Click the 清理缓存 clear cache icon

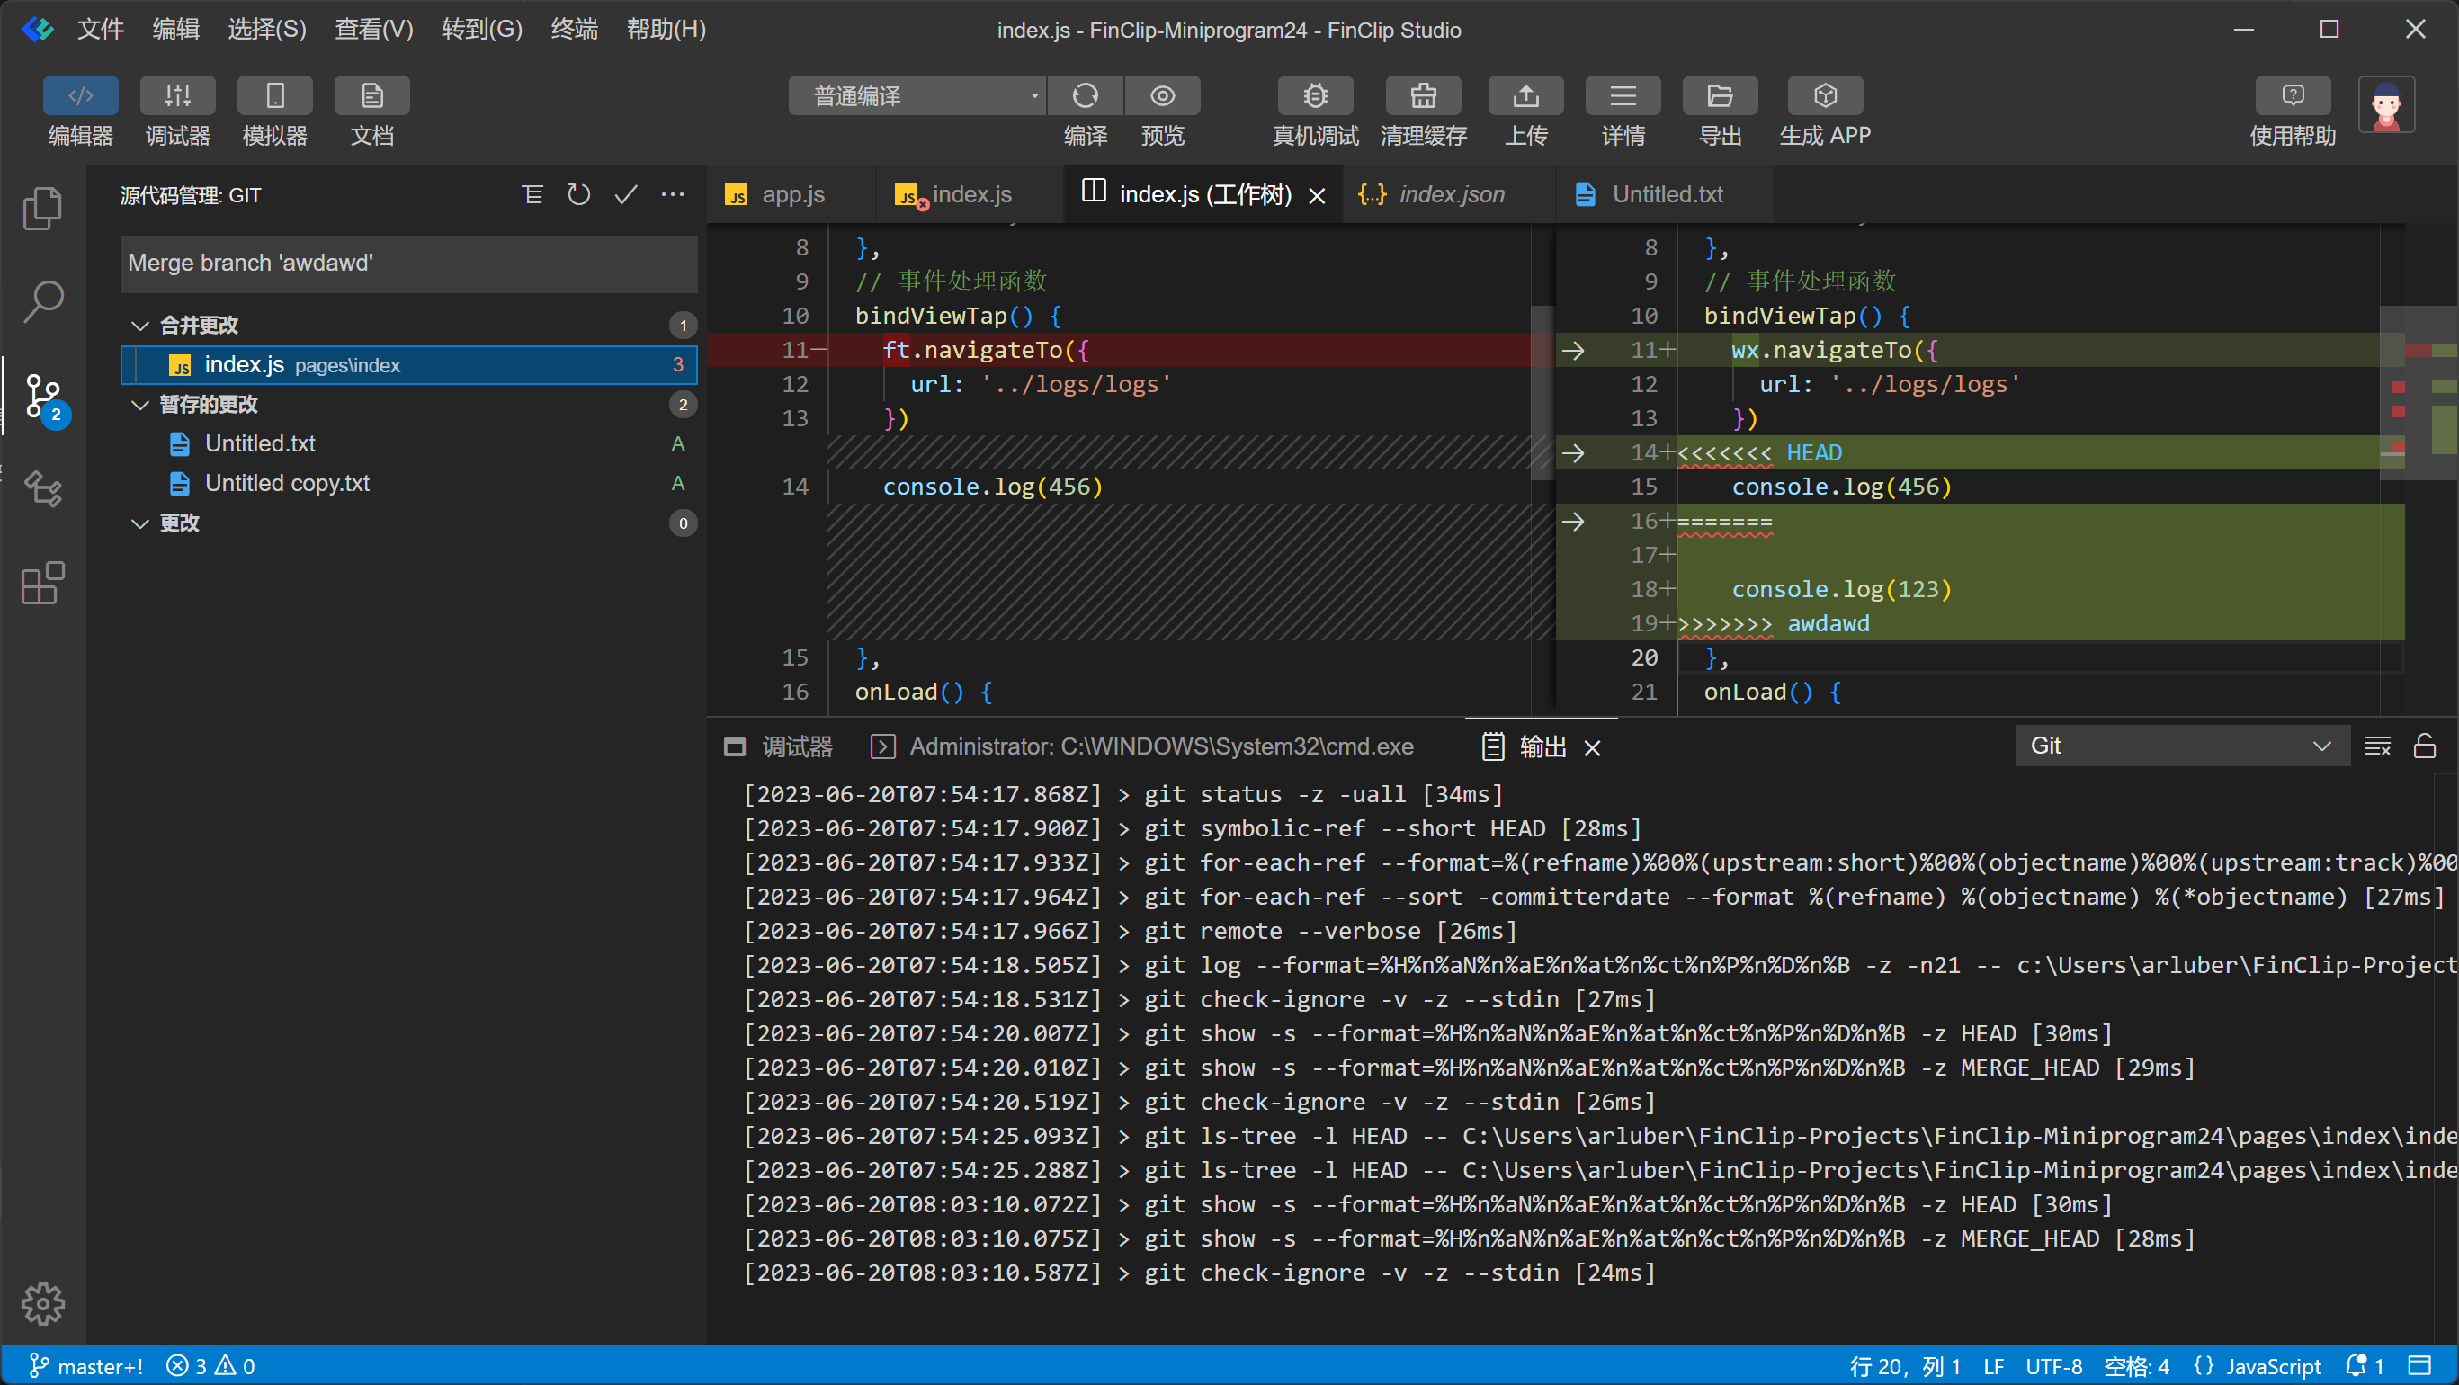pyautogui.click(x=1422, y=96)
